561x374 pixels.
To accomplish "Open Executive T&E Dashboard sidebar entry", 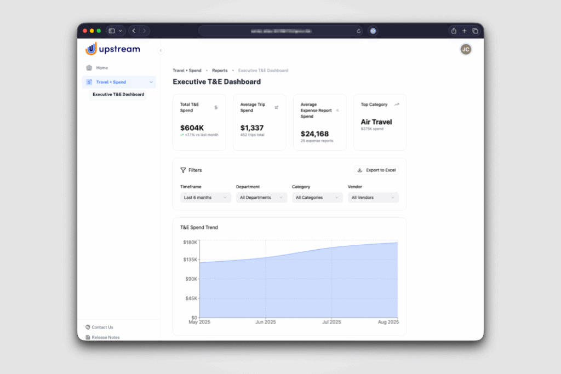I will coord(118,94).
